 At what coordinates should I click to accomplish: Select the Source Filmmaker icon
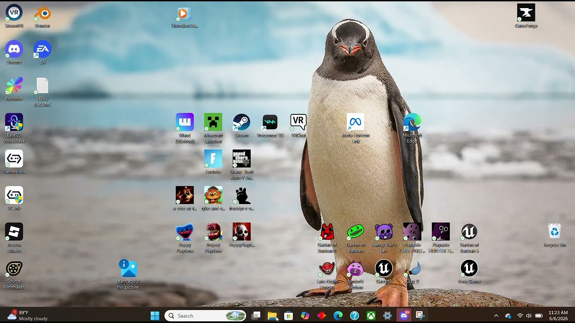(x=14, y=275)
